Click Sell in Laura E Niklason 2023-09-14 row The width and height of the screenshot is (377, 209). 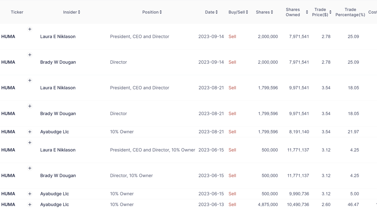pos(232,36)
